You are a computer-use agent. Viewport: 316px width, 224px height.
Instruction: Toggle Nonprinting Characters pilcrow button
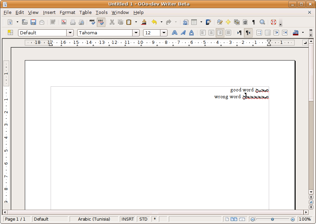coord(253,22)
